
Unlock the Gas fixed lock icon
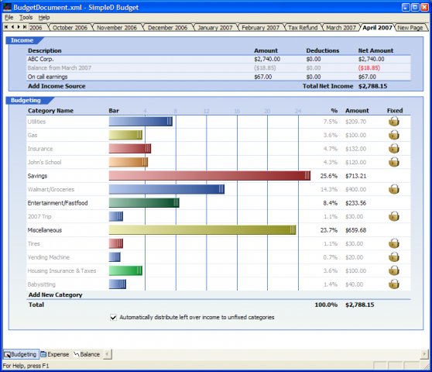pyautogui.click(x=394, y=135)
